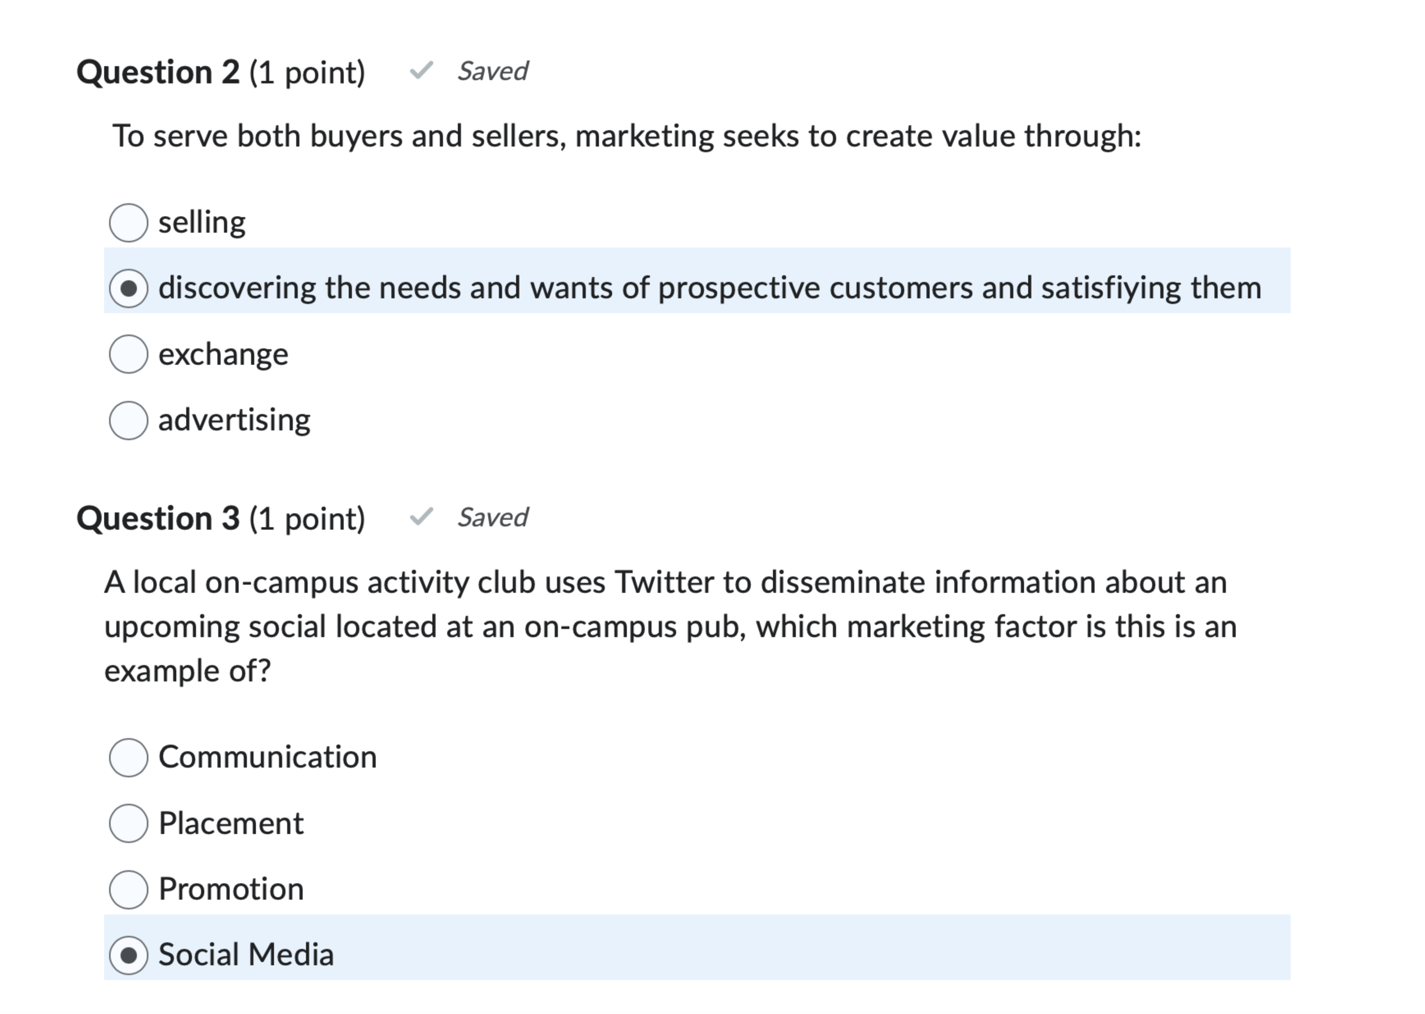Click the 'Saved' text next to Question 3

493,516
